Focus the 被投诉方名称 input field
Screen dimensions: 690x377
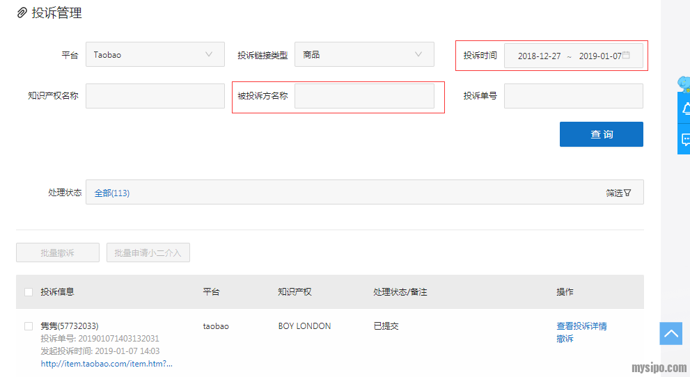pos(363,96)
